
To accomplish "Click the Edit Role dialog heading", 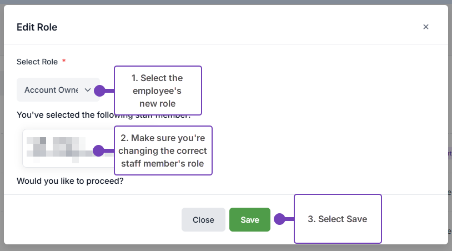I will [x=37, y=27].
